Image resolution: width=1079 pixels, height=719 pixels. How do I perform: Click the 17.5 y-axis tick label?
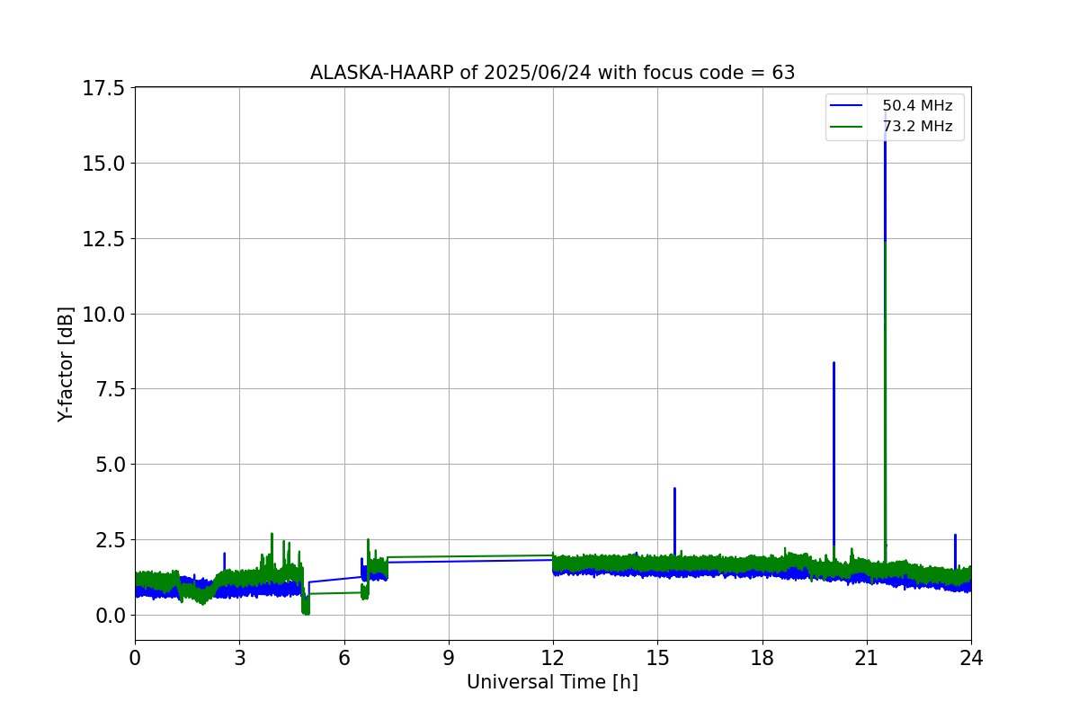tap(104, 88)
